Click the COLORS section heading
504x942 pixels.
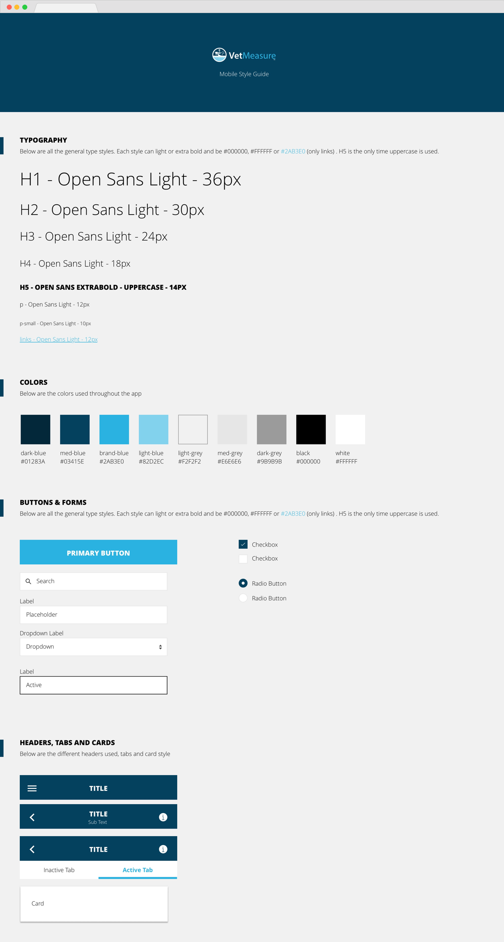[34, 382]
